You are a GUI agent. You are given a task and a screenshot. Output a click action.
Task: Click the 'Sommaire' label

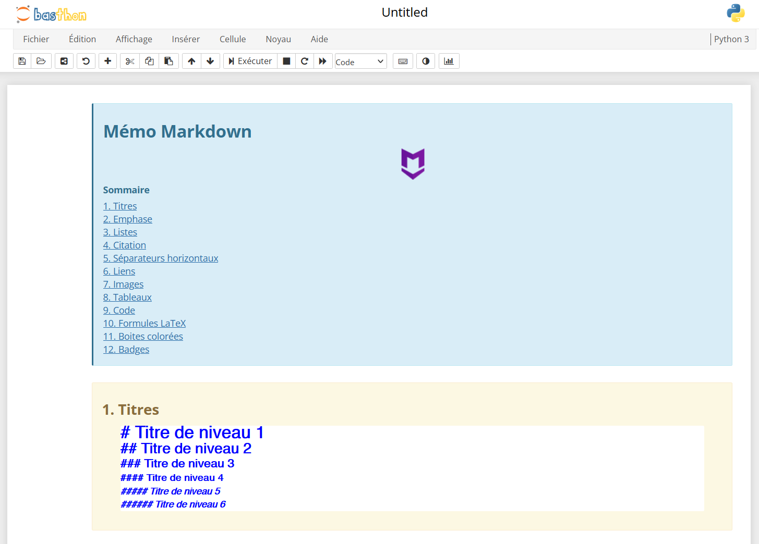[x=126, y=190]
